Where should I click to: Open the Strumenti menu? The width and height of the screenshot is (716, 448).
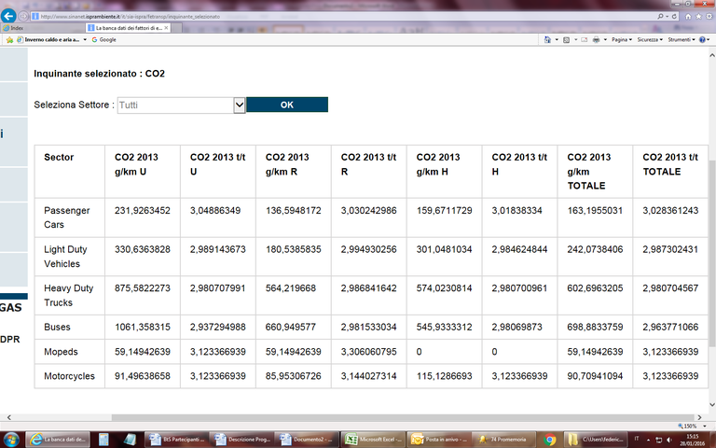tap(682, 40)
